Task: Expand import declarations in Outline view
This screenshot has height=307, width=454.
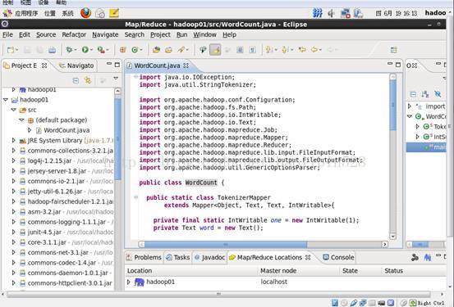Action: click(x=410, y=106)
